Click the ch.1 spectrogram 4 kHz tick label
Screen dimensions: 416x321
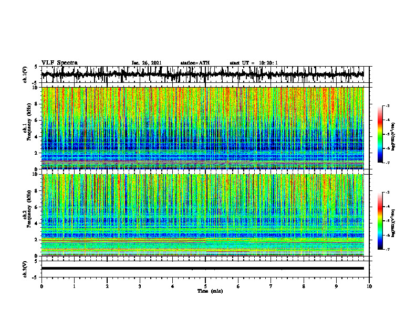tap(37, 137)
